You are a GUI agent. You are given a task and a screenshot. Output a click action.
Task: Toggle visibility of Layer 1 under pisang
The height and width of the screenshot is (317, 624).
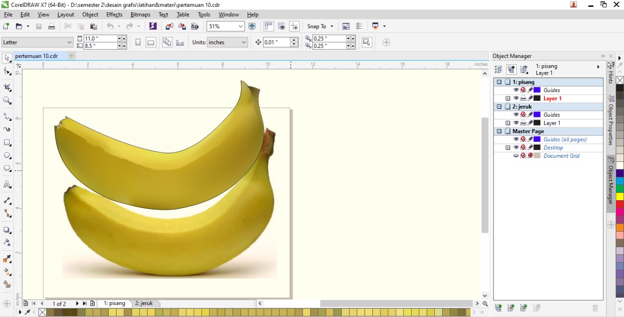[x=516, y=98]
